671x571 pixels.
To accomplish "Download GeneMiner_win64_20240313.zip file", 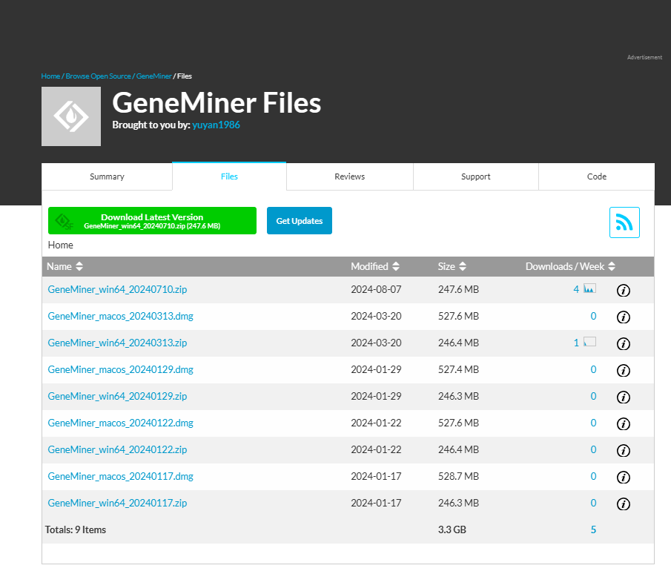I will 117,343.
